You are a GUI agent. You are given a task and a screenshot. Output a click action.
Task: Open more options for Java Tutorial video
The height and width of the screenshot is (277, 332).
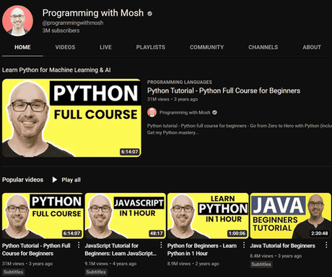(326, 245)
